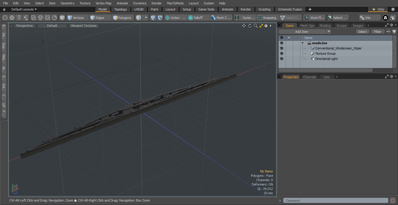398x205 pixels.
Task: Open the Falloff dropdown
Action: (198, 18)
